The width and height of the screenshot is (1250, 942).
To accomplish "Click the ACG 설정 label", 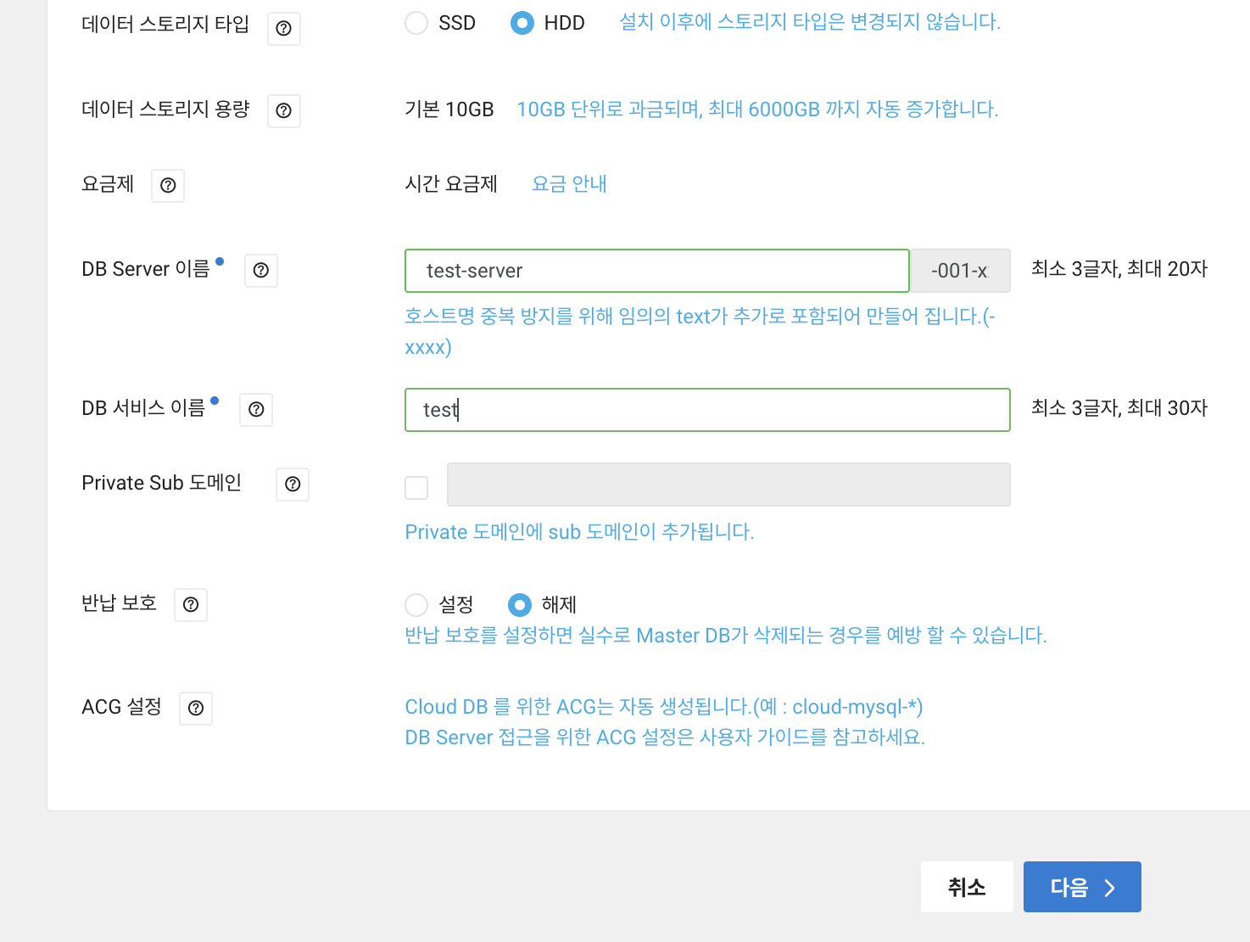I will pyautogui.click(x=121, y=707).
